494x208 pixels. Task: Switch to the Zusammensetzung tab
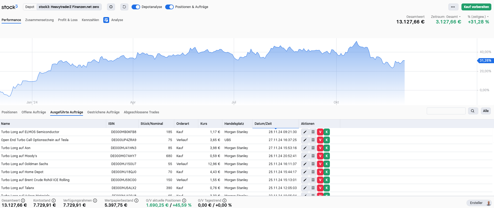click(39, 20)
